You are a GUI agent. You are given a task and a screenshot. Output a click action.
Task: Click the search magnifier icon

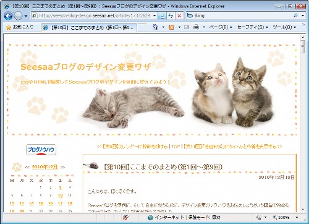295,15
